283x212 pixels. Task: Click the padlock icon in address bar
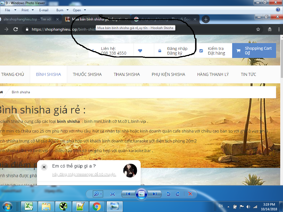pos(27,29)
